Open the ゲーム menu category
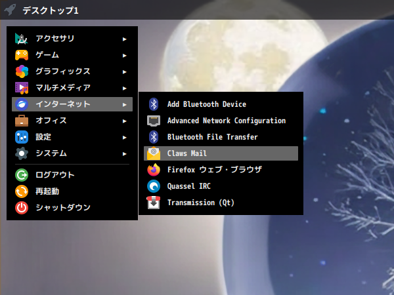The image size is (394, 295). pyautogui.click(x=72, y=55)
